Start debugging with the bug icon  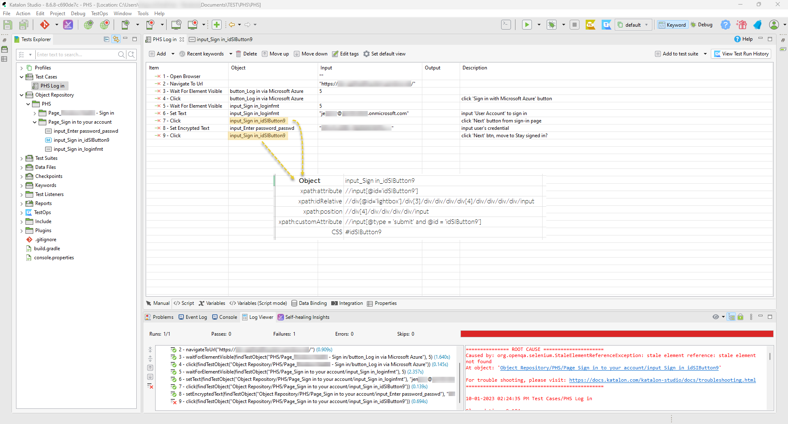point(552,25)
